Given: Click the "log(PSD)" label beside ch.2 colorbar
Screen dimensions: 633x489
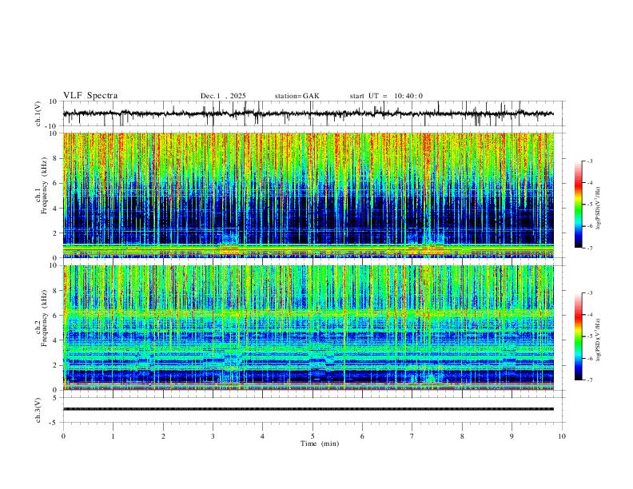Looking at the screenshot, I should click(x=599, y=340).
